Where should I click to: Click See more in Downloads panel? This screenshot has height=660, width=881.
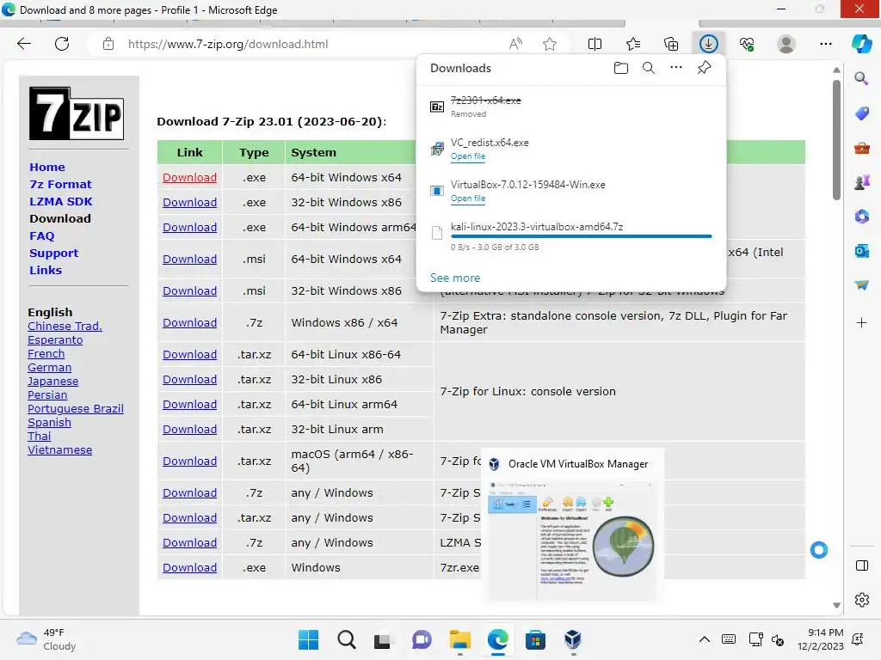coord(455,278)
